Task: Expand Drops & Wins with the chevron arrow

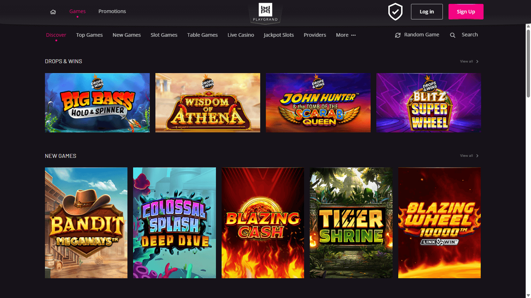Action: (477, 61)
